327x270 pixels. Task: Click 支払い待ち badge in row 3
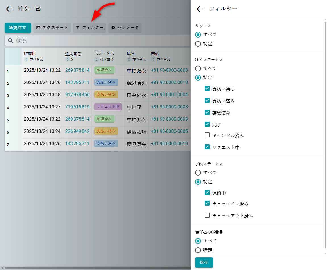[106, 94]
